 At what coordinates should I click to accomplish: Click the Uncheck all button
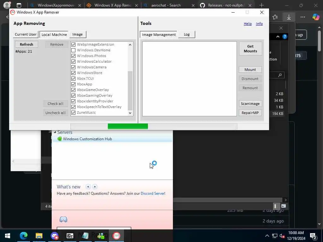tap(56, 113)
